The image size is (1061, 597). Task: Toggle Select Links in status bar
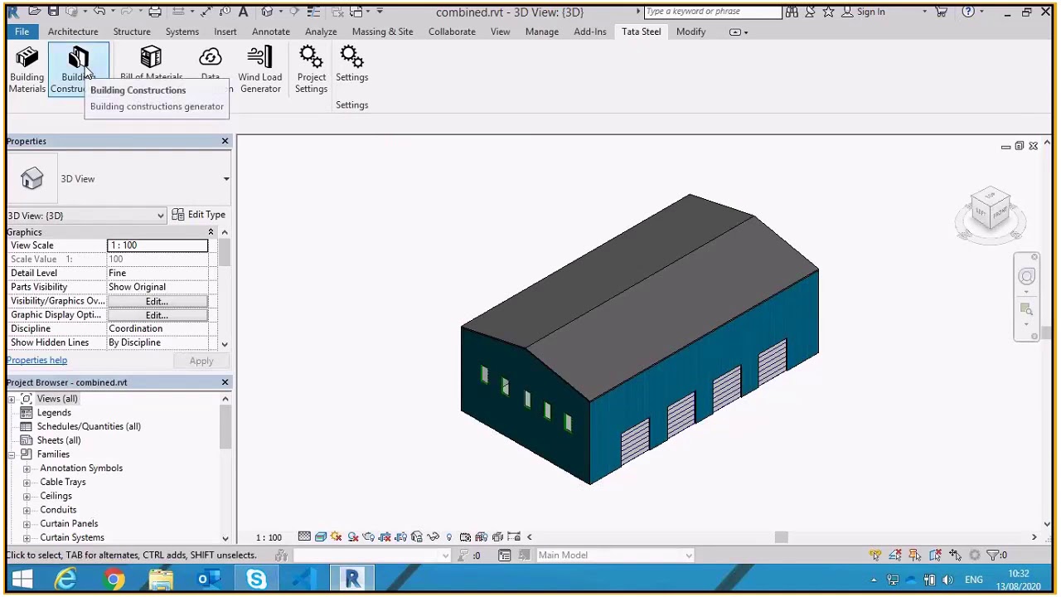click(x=875, y=555)
